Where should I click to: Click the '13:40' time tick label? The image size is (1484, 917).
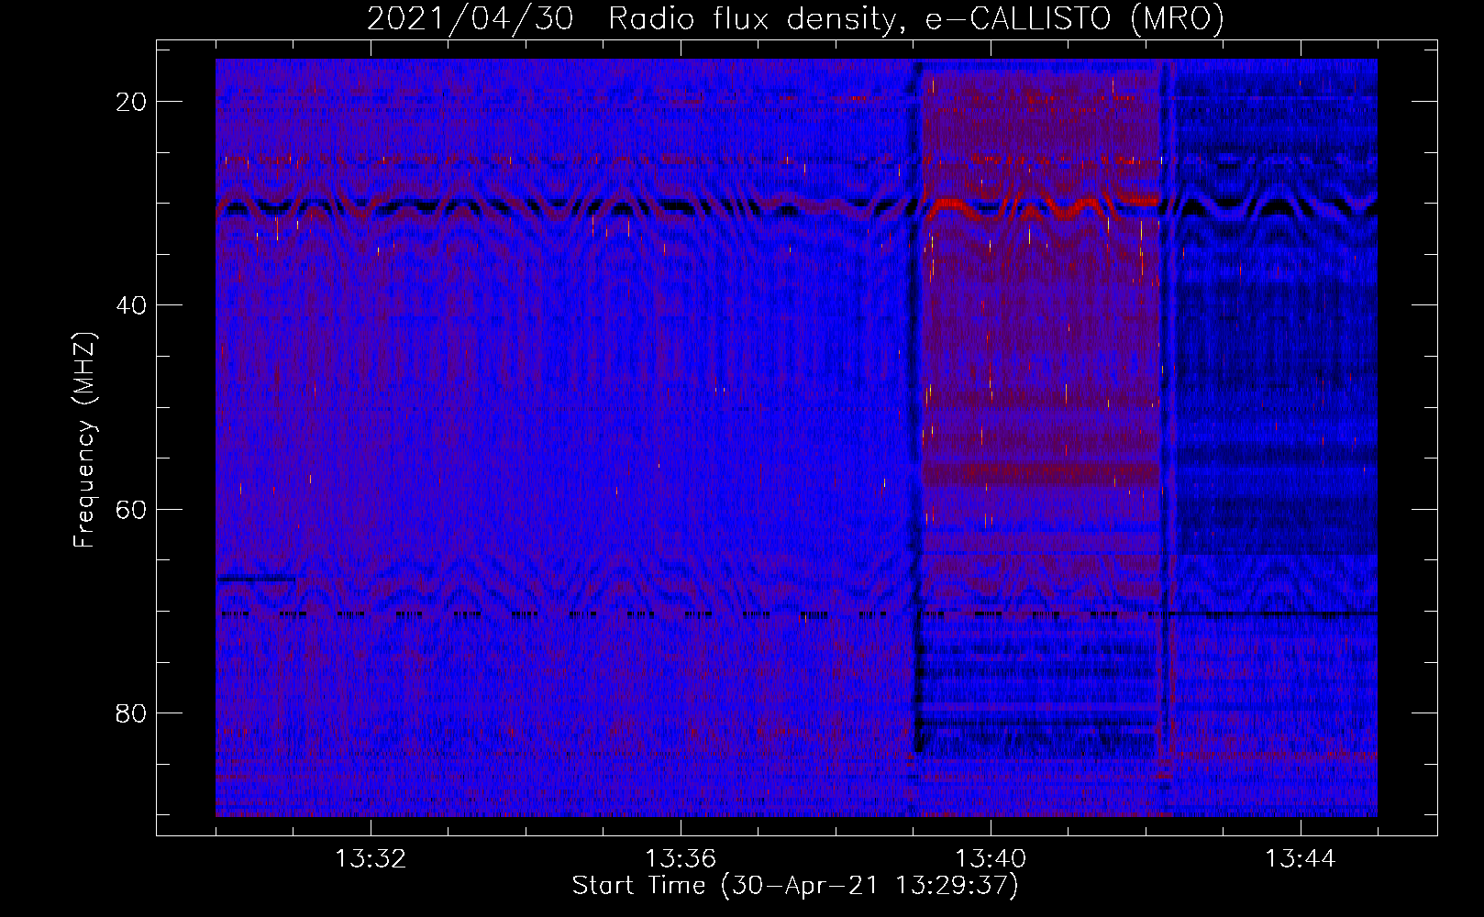coord(991,859)
